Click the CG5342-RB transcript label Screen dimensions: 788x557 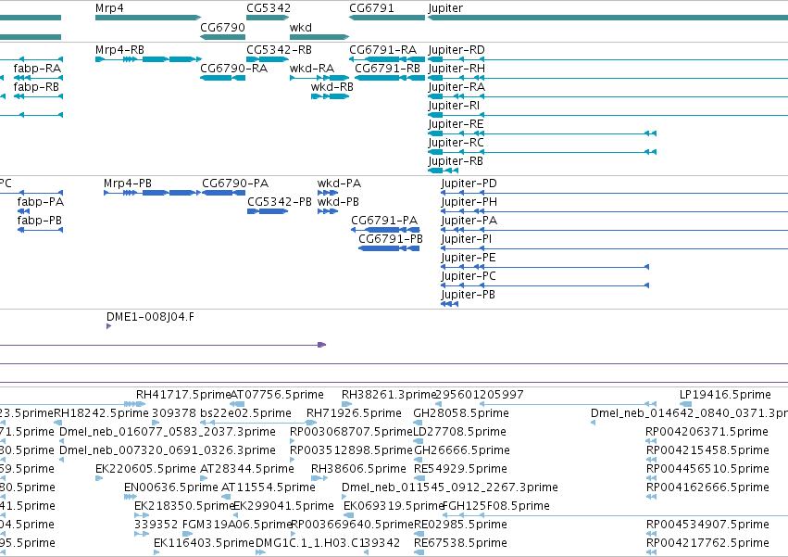[x=279, y=50]
